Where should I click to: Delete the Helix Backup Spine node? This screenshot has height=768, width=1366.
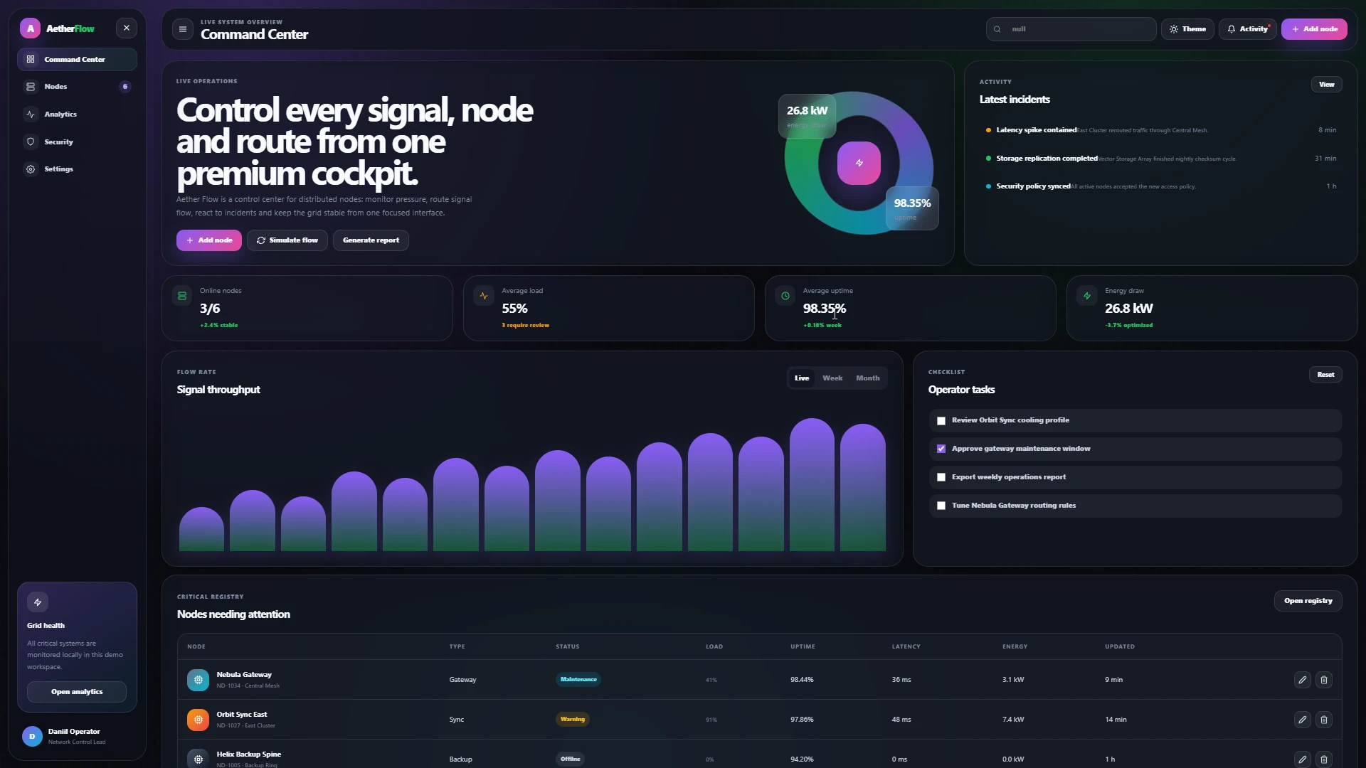click(1324, 759)
